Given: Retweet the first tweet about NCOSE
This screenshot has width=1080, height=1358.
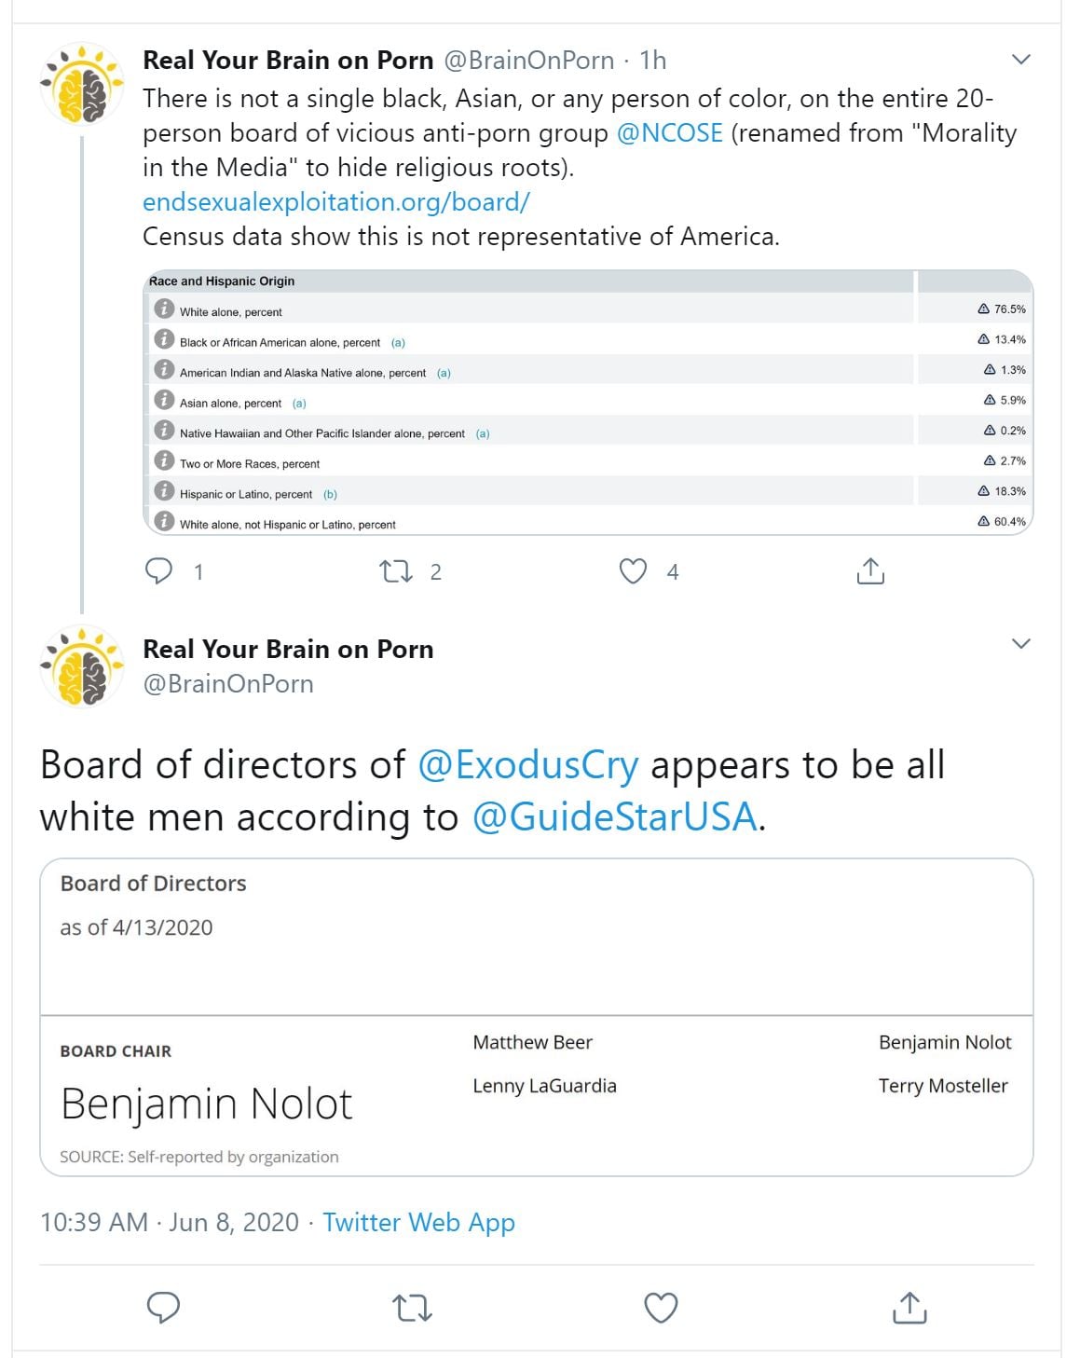Looking at the screenshot, I should pos(397,570).
